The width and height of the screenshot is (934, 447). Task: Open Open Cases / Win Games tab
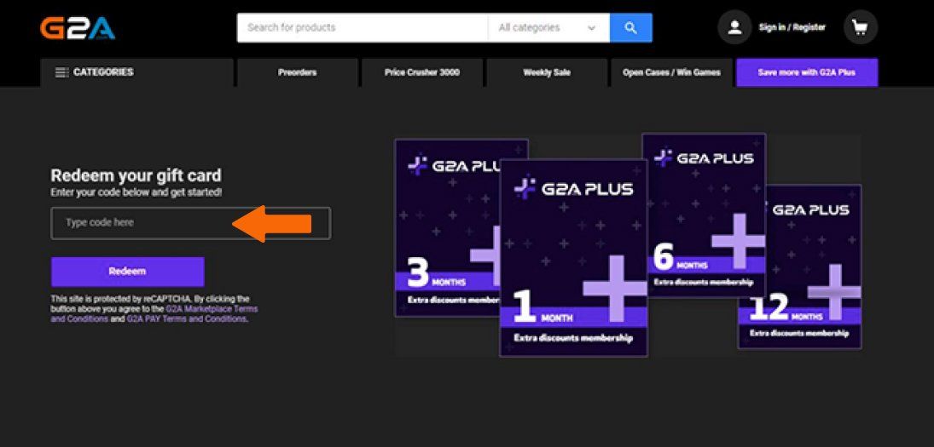click(671, 72)
